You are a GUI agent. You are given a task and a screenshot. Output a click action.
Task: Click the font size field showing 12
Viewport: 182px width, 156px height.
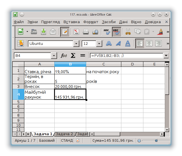pyautogui.click(x=89, y=44)
